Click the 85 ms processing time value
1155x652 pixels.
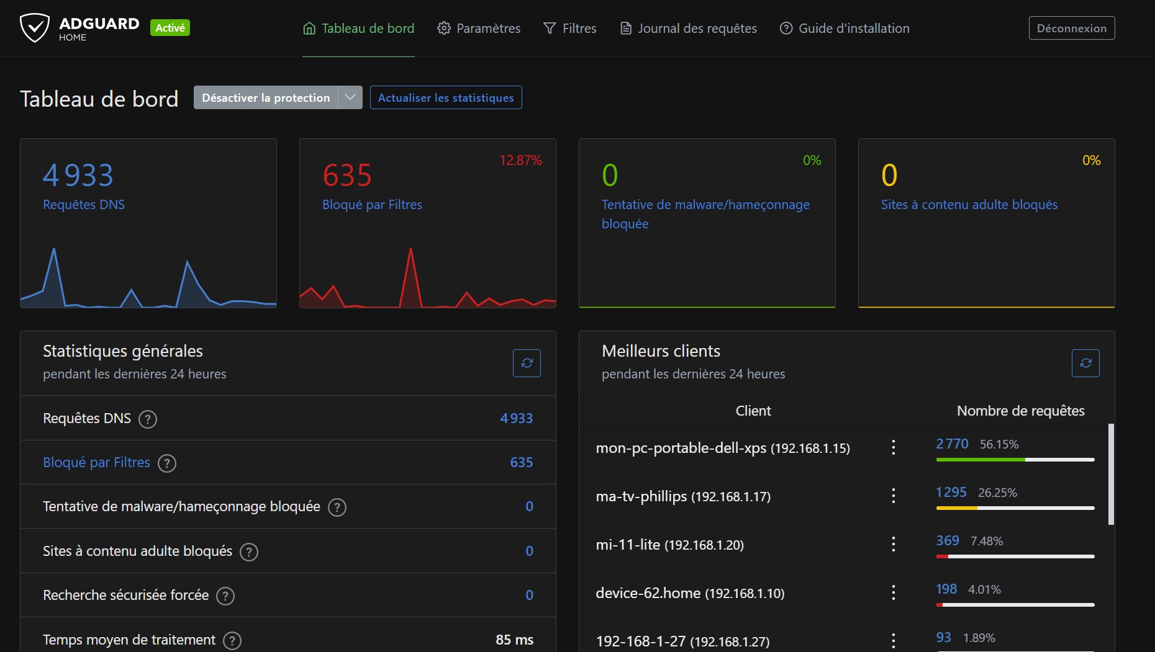(515, 640)
